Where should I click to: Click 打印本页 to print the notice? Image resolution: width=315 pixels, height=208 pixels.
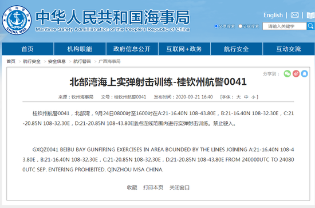tap(153, 187)
